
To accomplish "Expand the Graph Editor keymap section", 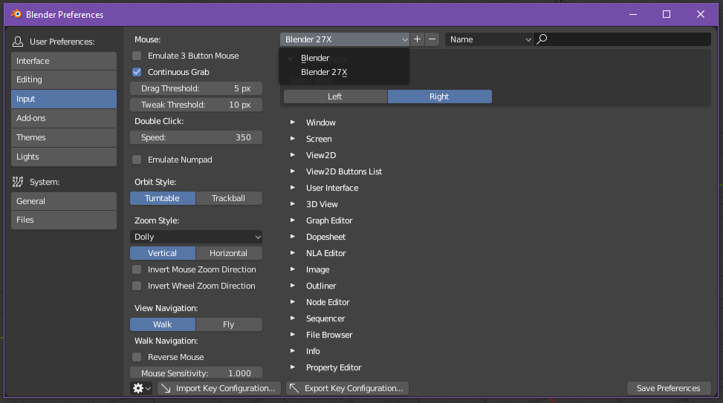I will click(x=293, y=220).
